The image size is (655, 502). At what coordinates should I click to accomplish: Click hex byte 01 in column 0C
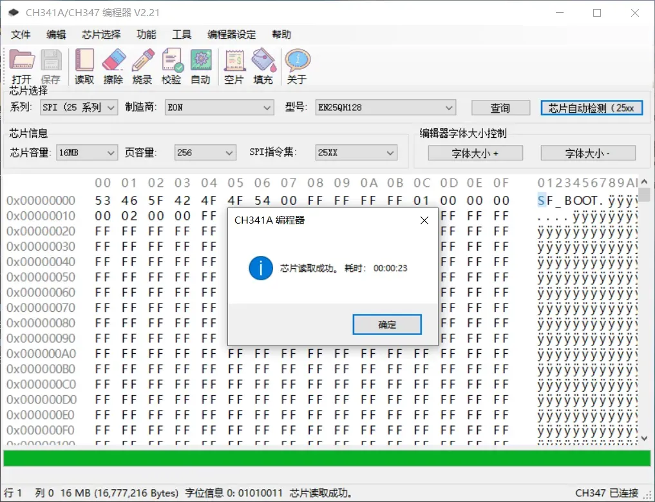(421, 200)
